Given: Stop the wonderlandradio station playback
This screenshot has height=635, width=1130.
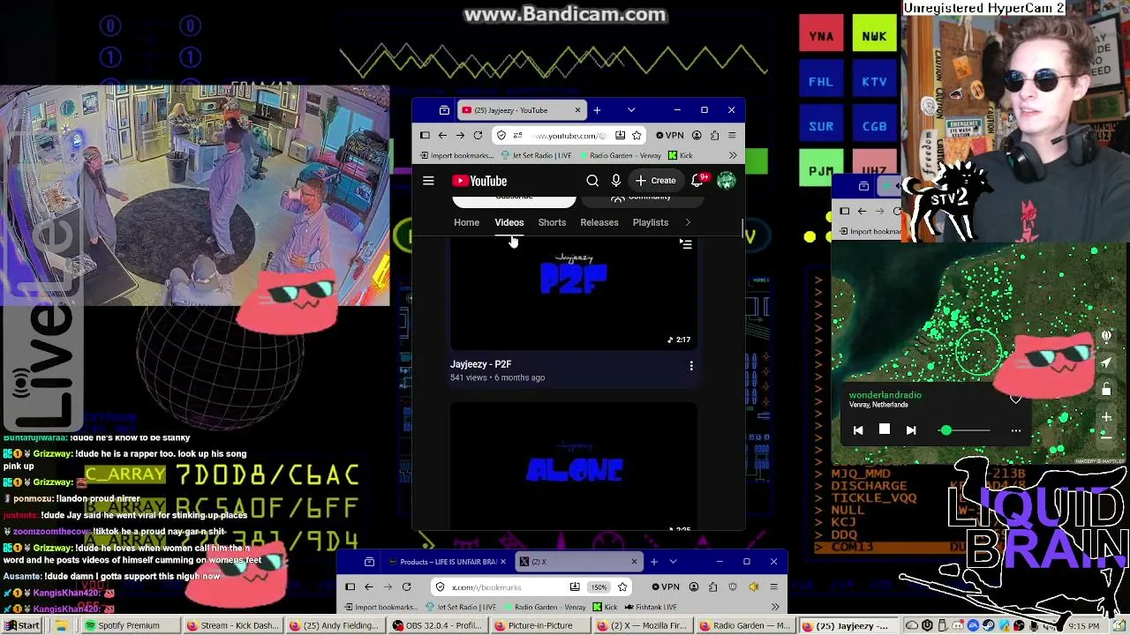Looking at the screenshot, I should (x=885, y=430).
